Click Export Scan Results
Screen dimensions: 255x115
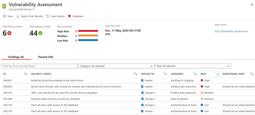30,16
